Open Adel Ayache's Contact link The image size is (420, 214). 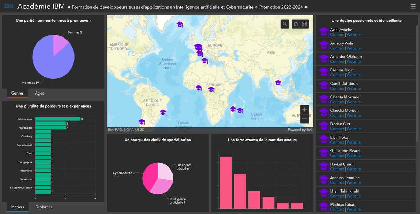337,35
